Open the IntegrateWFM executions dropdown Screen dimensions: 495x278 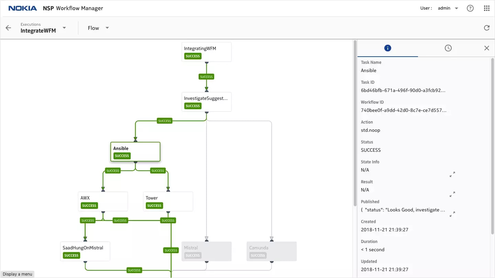point(64,28)
